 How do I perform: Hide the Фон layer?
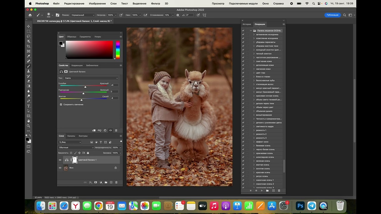60,168
